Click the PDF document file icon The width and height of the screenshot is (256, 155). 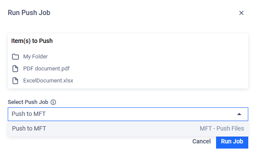click(15, 69)
